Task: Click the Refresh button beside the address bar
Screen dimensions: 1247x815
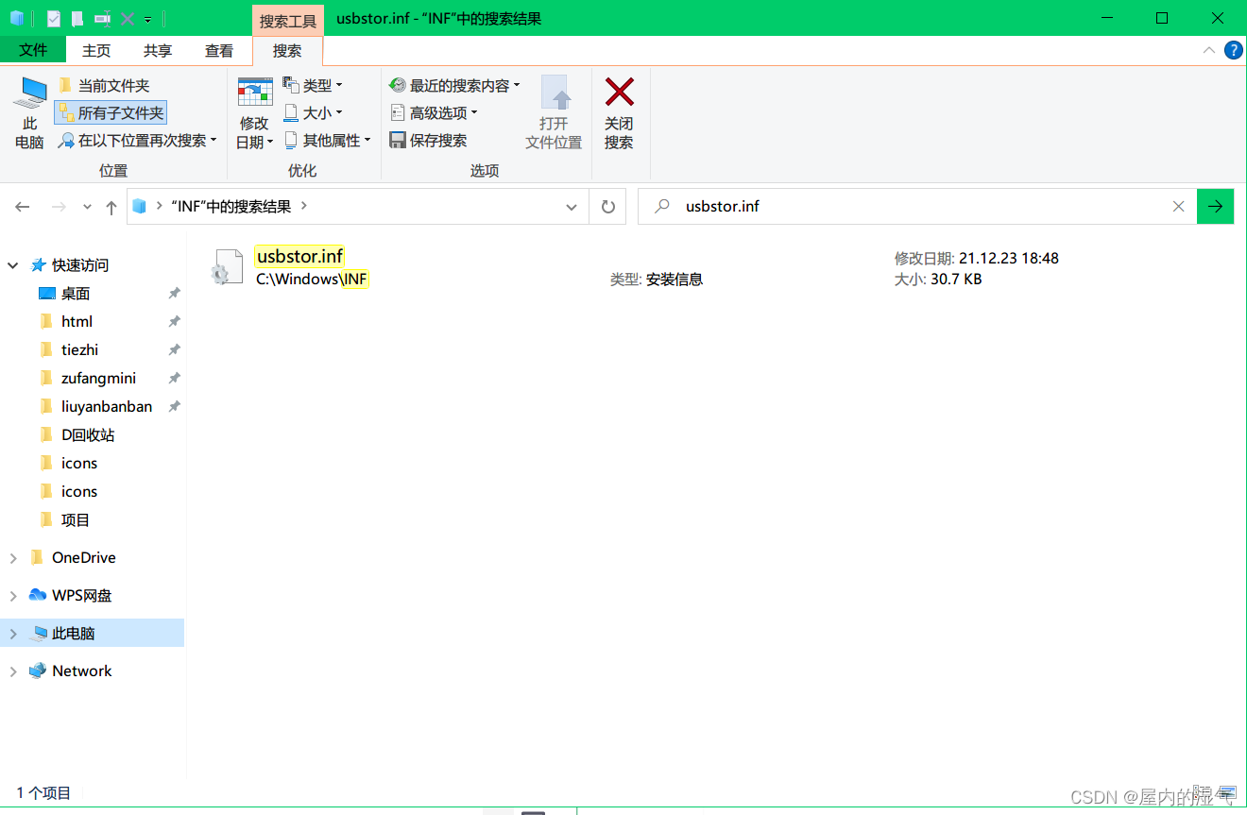Action: pos(608,206)
